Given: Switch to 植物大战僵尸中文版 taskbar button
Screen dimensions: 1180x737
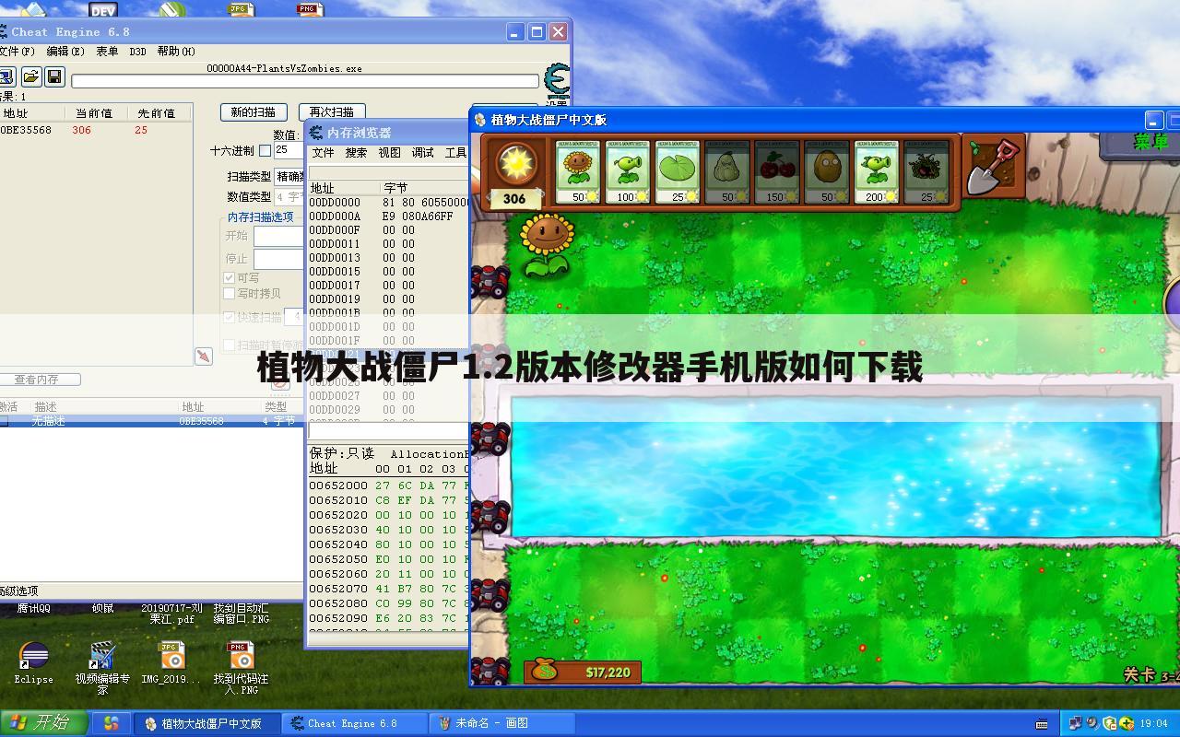Looking at the screenshot, I should tap(208, 723).
